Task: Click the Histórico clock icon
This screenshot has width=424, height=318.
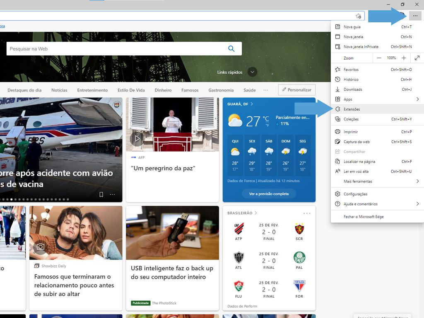Action: 337,79
